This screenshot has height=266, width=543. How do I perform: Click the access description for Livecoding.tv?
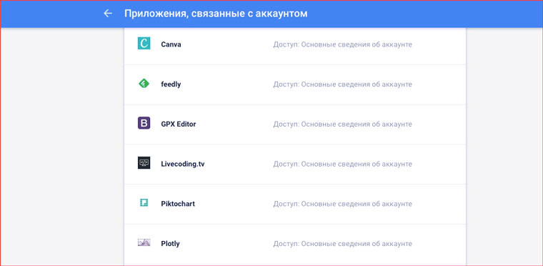coord(342,164)
